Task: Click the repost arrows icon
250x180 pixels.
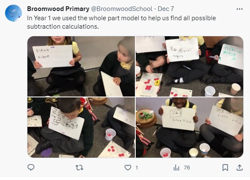Action: click(79, 167)
